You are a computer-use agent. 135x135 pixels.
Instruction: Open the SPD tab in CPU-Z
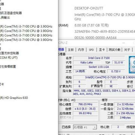pyautogui.click(x=91, y=50)
